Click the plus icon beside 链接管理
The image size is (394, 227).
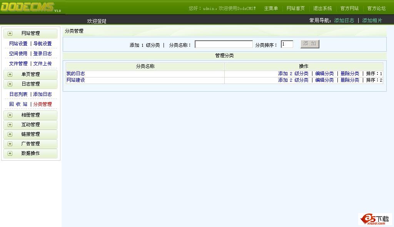10,134
